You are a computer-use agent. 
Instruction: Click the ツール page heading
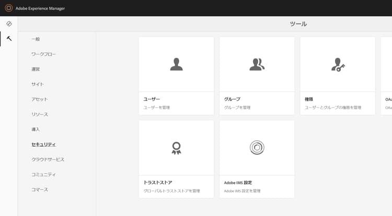point(298,24)
